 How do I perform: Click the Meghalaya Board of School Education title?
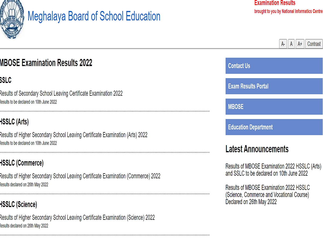93,16
